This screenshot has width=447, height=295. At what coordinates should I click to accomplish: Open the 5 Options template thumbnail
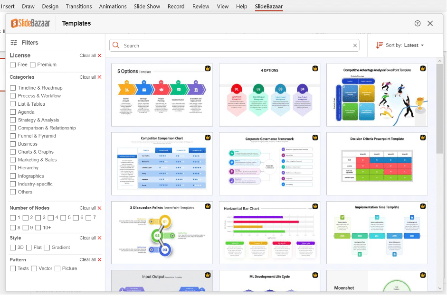[162, 95]
